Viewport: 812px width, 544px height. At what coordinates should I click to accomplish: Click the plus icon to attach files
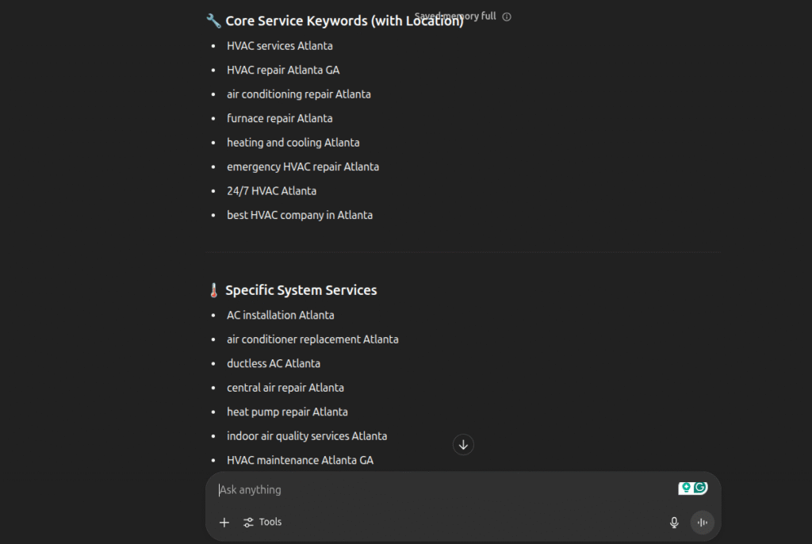click(224, 522)
